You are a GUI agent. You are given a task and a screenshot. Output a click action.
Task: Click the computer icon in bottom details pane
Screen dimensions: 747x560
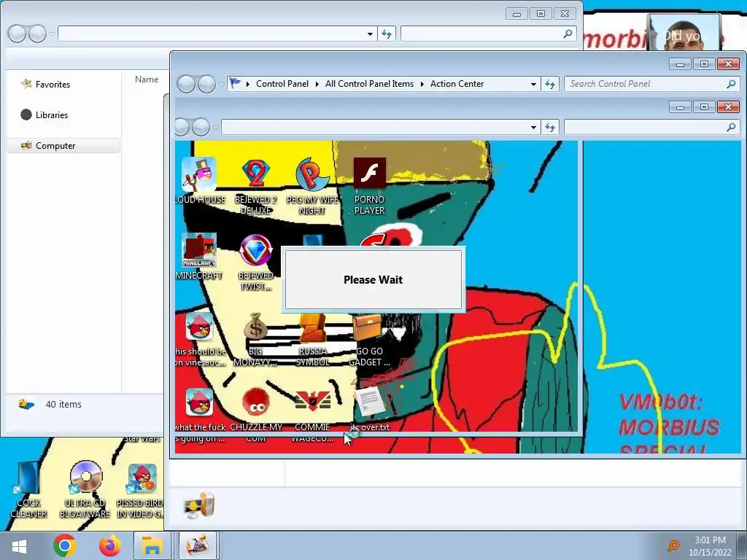coord(198,506)
